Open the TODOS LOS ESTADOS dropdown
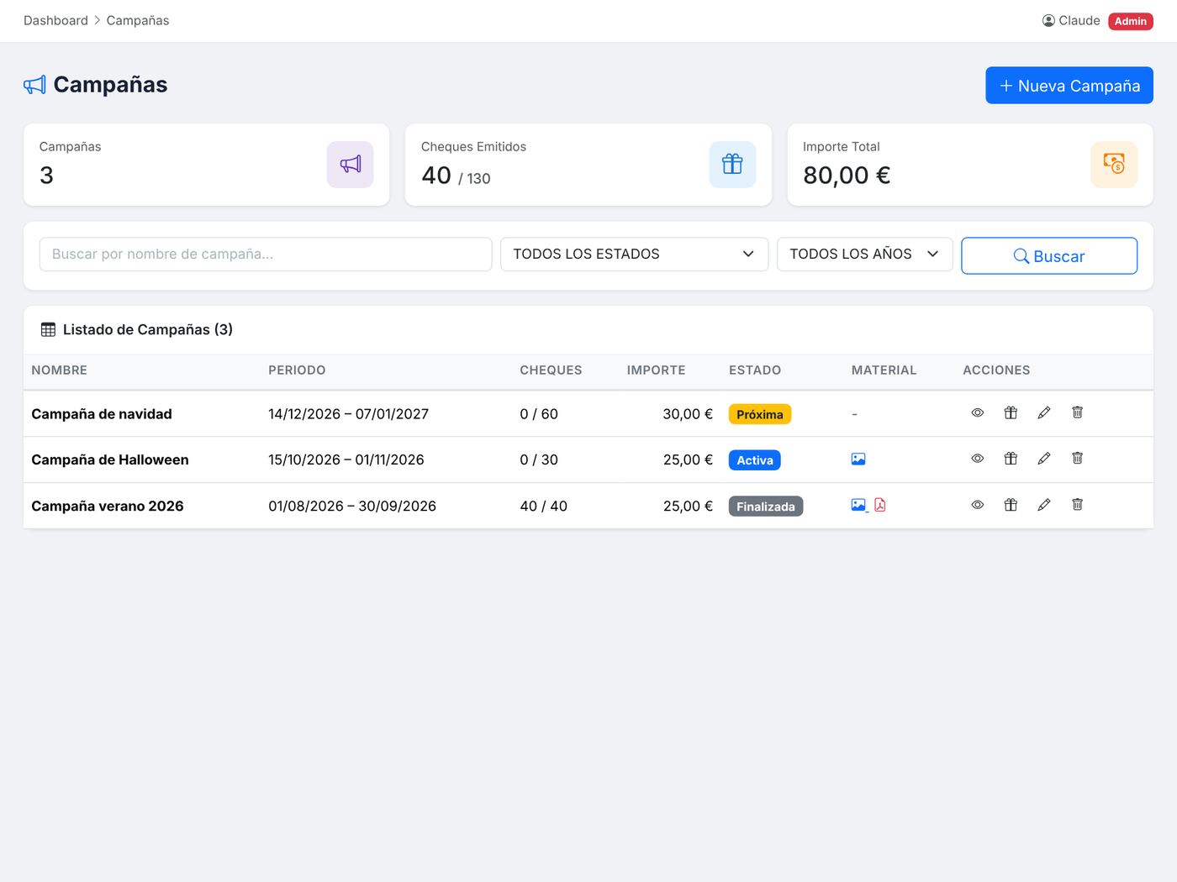Image resolution: width=1177 pixels, height=882 pixels. 634,255
